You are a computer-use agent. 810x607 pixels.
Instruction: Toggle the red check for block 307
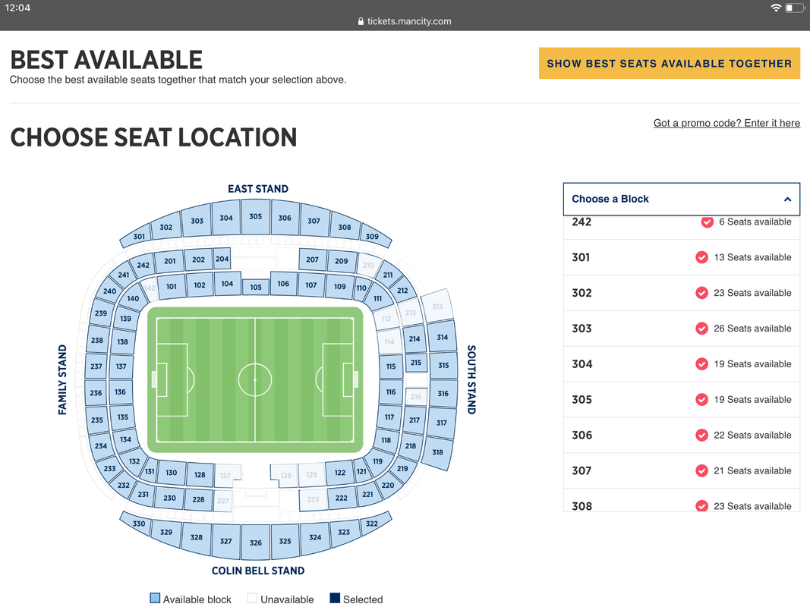point(702,470)
